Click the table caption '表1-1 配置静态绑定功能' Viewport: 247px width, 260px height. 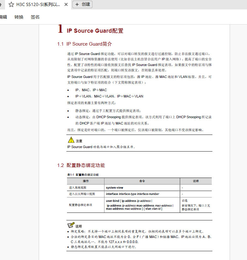pos(83,175)
